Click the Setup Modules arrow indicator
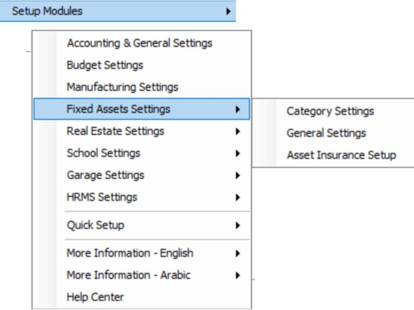 point(228,12)
